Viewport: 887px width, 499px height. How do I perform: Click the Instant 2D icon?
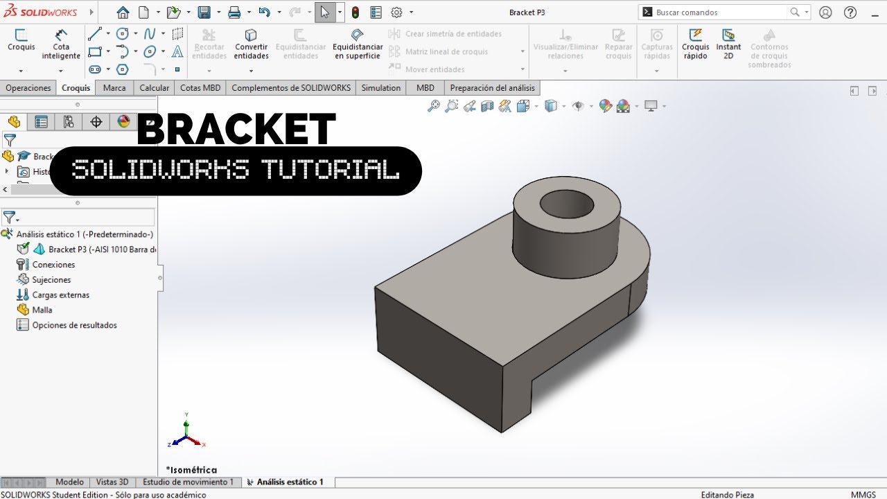pyautogui.click(x=728, y=44)
